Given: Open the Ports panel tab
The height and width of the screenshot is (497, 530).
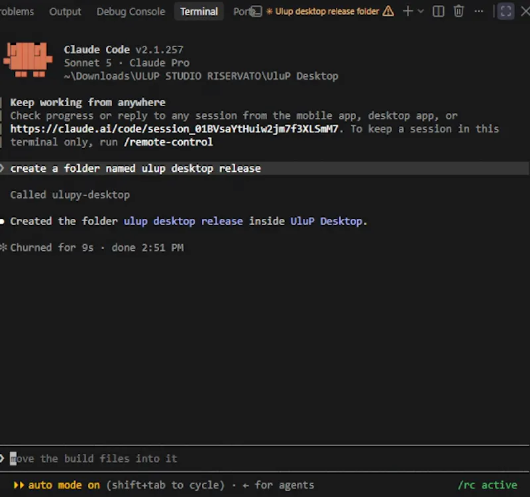Looking at the screenshot, I should [x=241, y=11].
